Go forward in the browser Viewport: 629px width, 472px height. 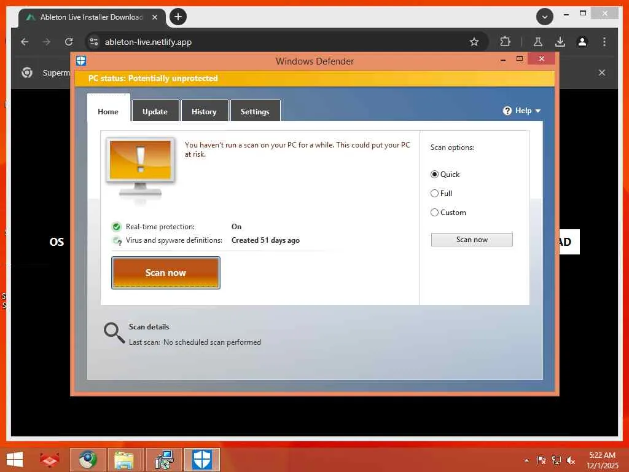47,42
